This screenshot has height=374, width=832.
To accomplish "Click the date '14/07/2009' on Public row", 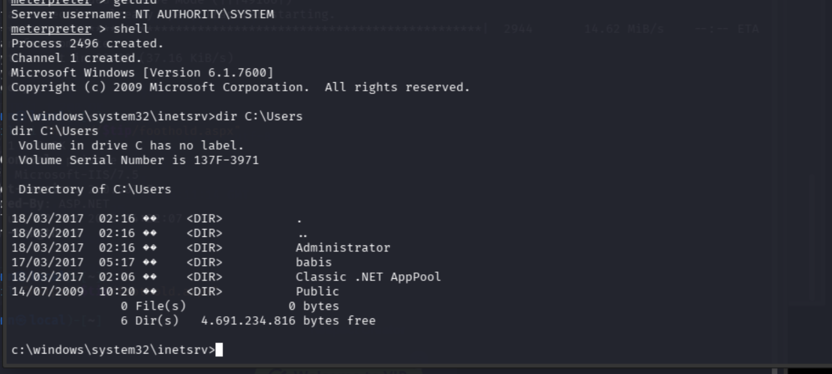I will point(48,292).
